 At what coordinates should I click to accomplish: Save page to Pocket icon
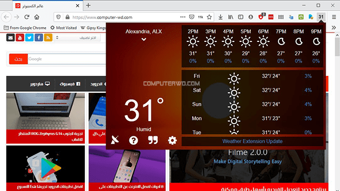(192, 17)
